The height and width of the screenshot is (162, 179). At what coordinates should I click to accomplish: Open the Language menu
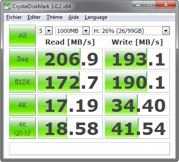[96, 17]
